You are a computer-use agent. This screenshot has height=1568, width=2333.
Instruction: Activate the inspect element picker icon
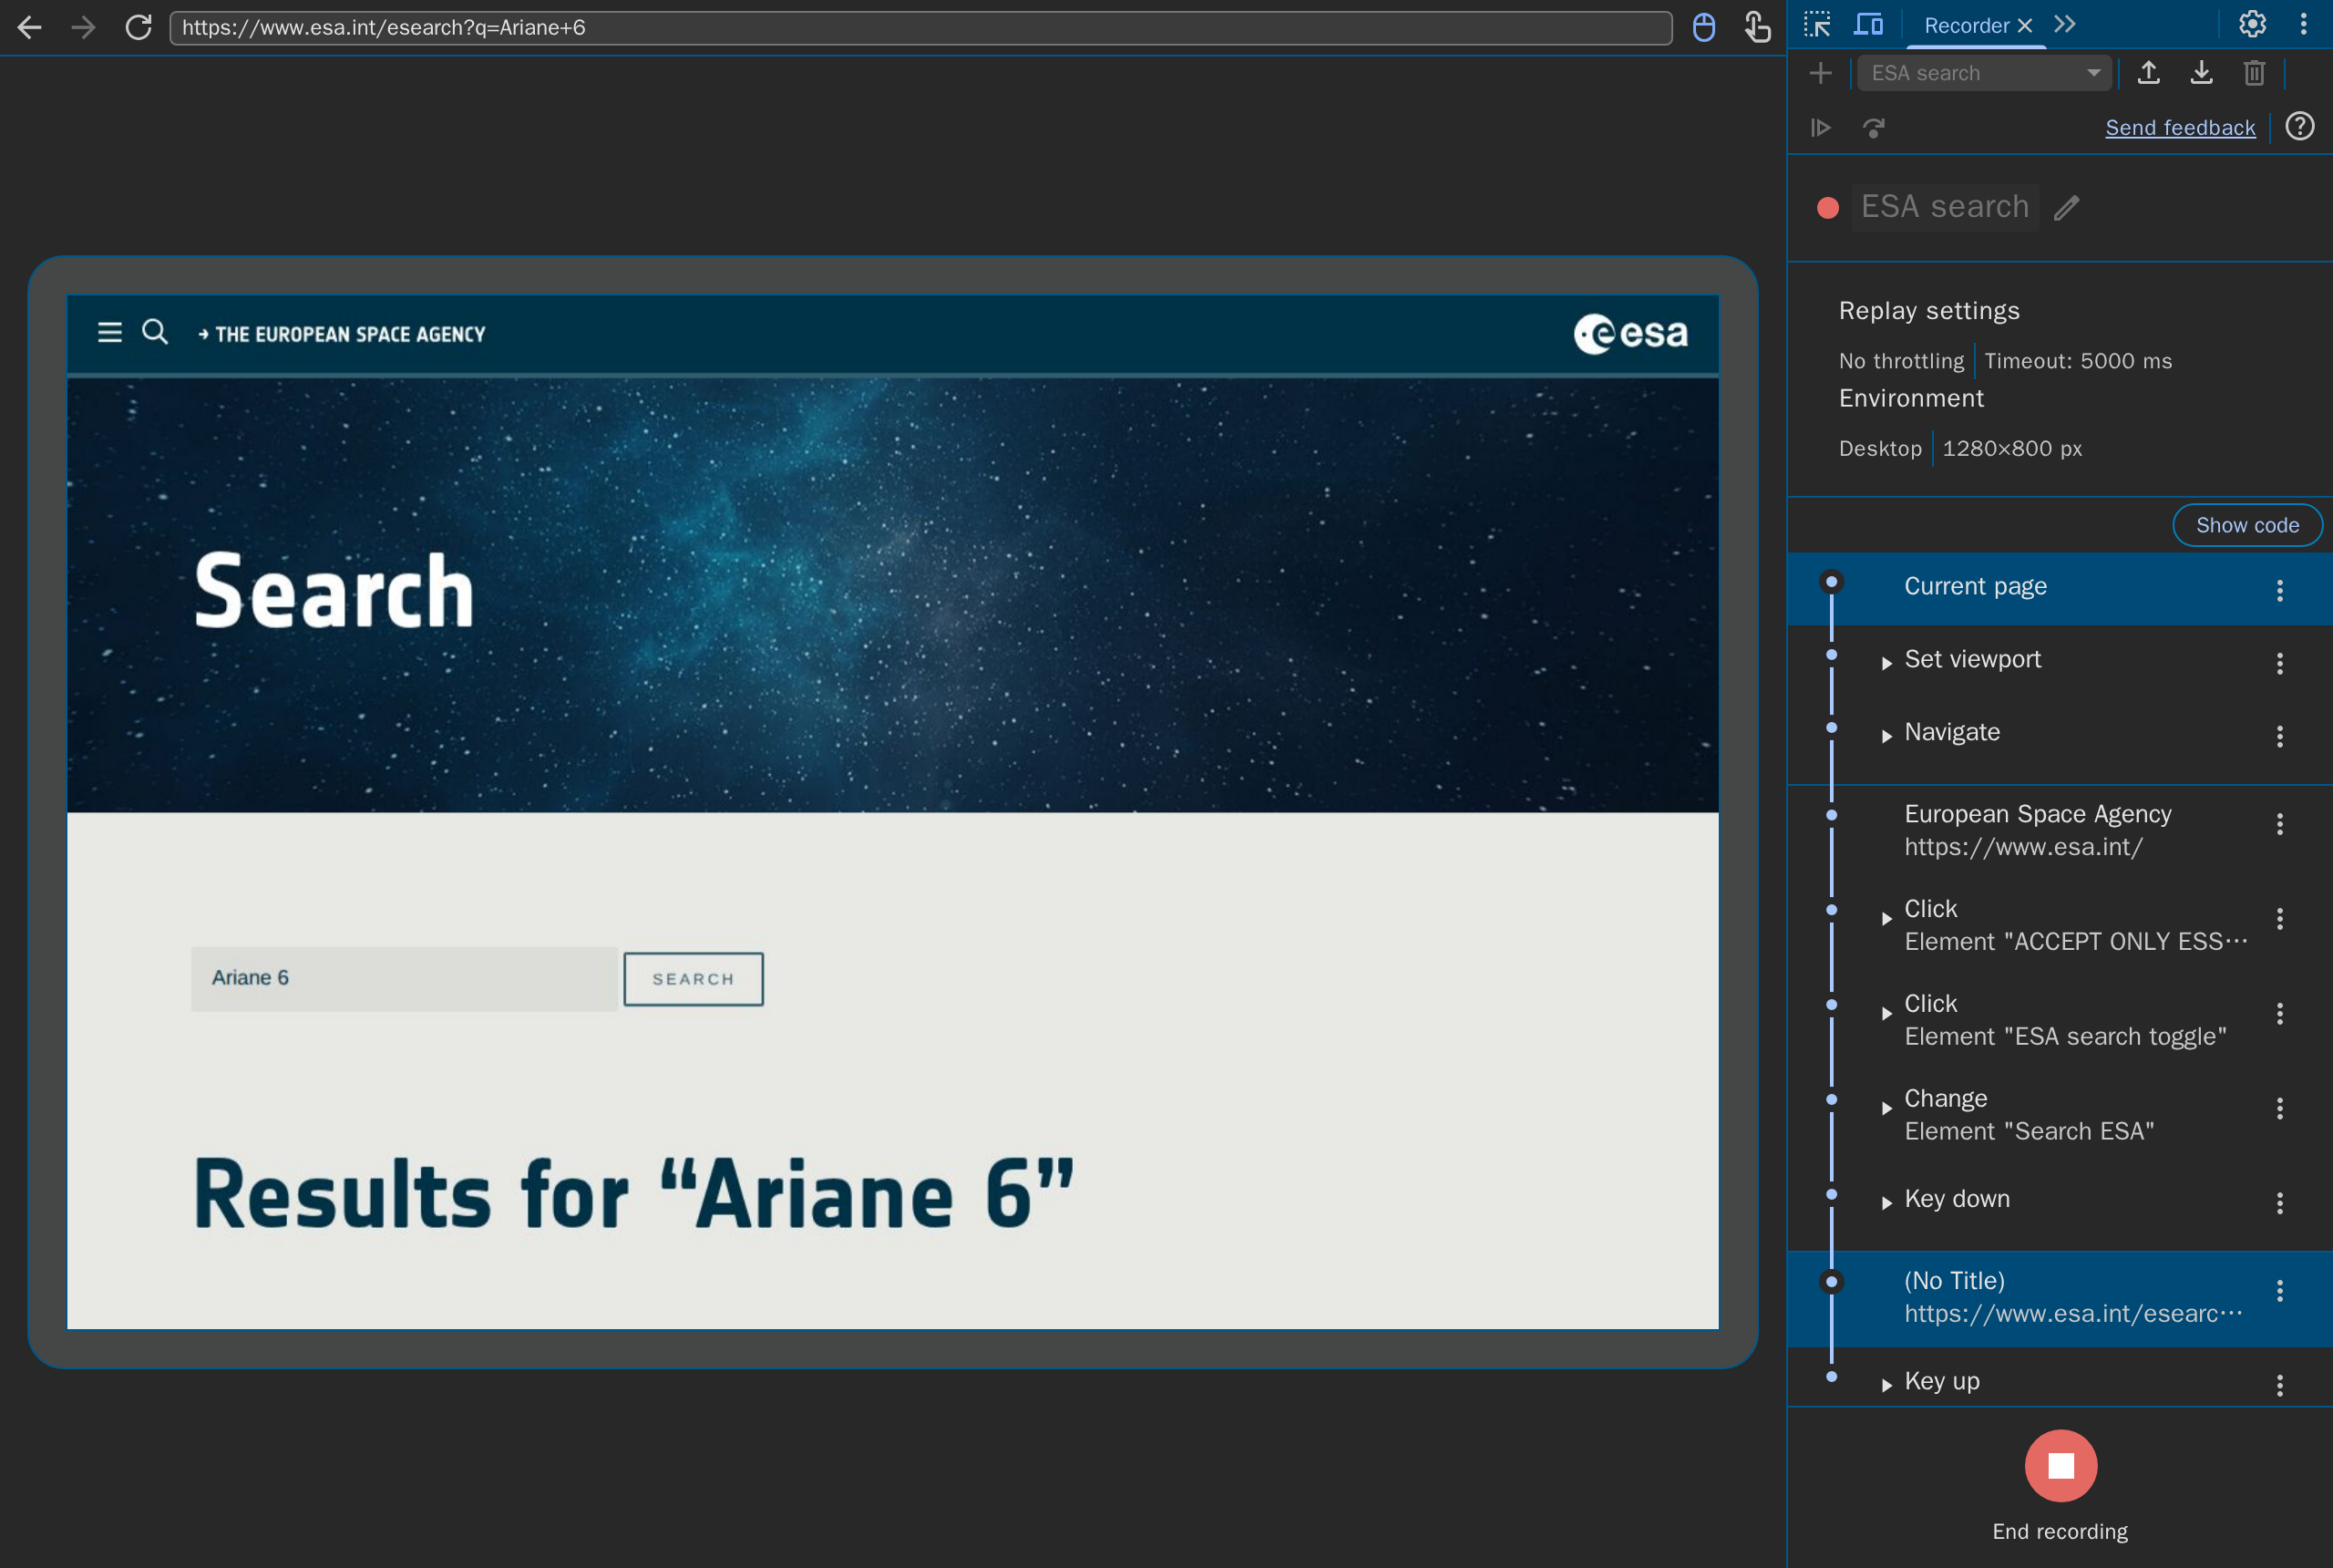click(1817, 24)
